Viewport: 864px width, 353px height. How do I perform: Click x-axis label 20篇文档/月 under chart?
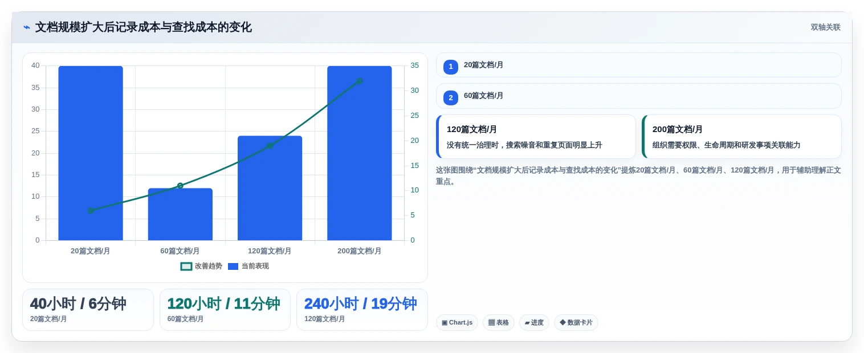pos(91,251)
